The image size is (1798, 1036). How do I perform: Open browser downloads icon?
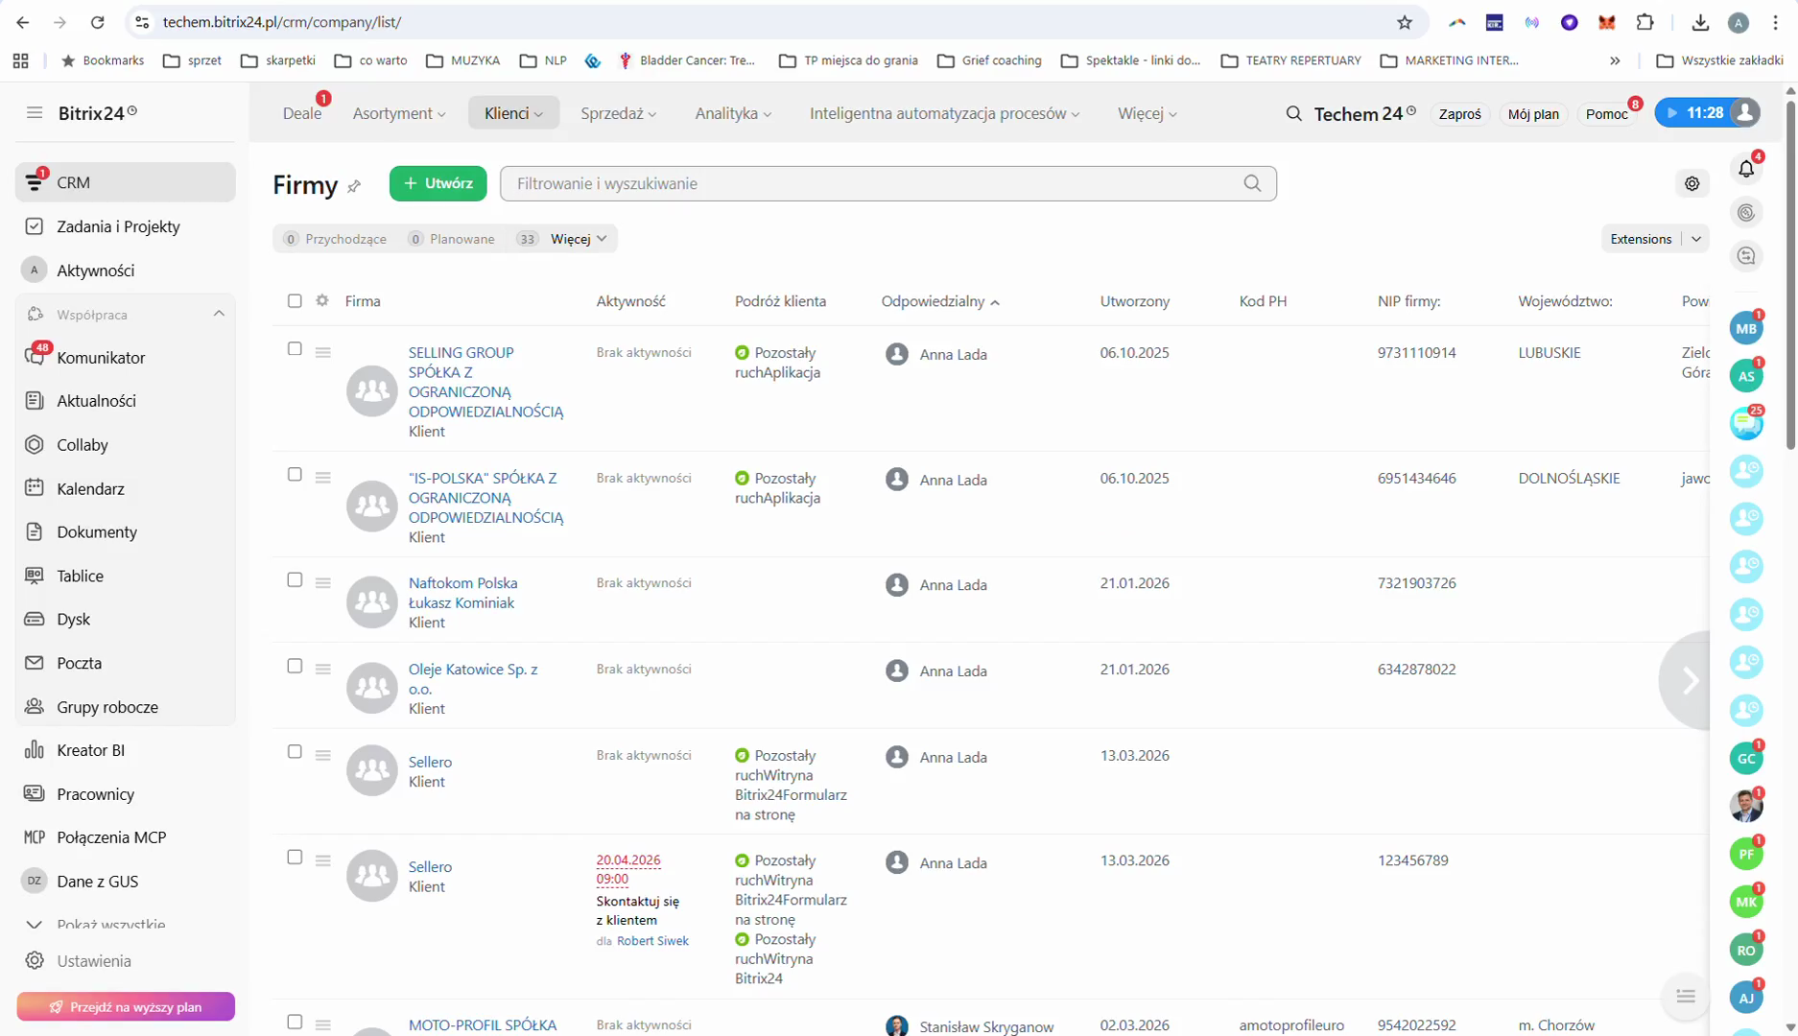[x=1700, y=22]
